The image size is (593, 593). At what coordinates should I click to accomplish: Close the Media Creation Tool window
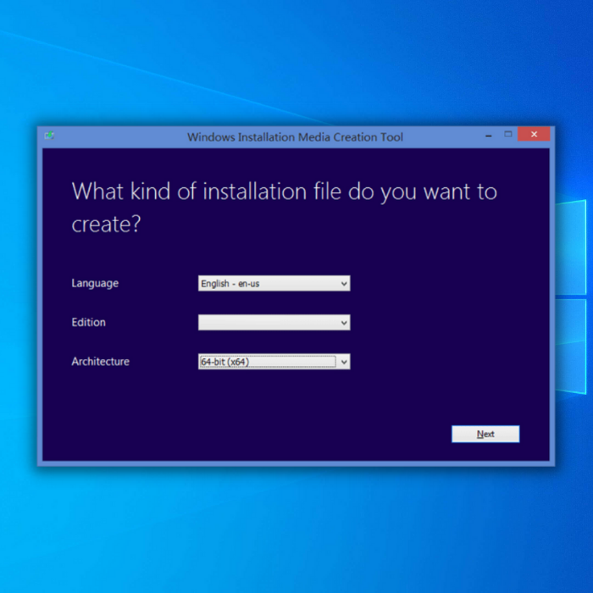coord(534,134)
